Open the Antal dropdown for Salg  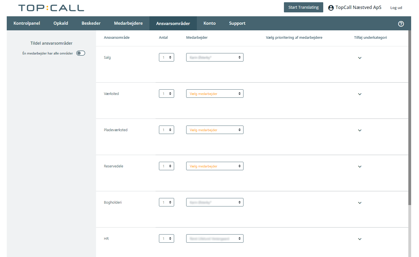click(167, 57)
